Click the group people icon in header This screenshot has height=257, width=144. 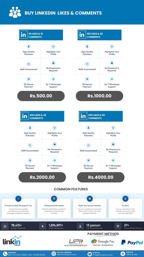[15, 12]
